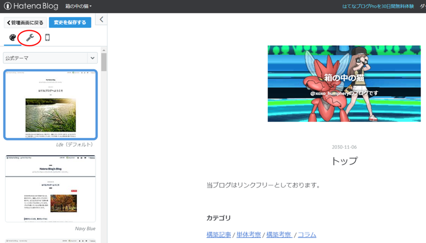Image resolution: width=426 pixels, height=243 pixels.
Task: Collapse the sidebar with the chevron arrow
Action: (102, 19)
